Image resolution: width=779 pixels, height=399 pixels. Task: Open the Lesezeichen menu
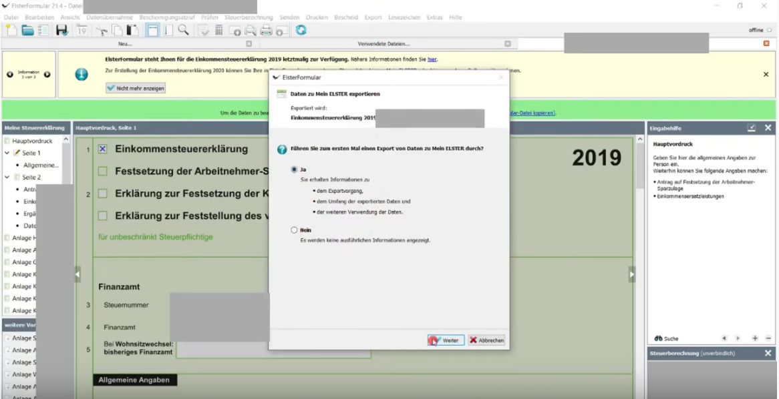[x=404, y=17]
